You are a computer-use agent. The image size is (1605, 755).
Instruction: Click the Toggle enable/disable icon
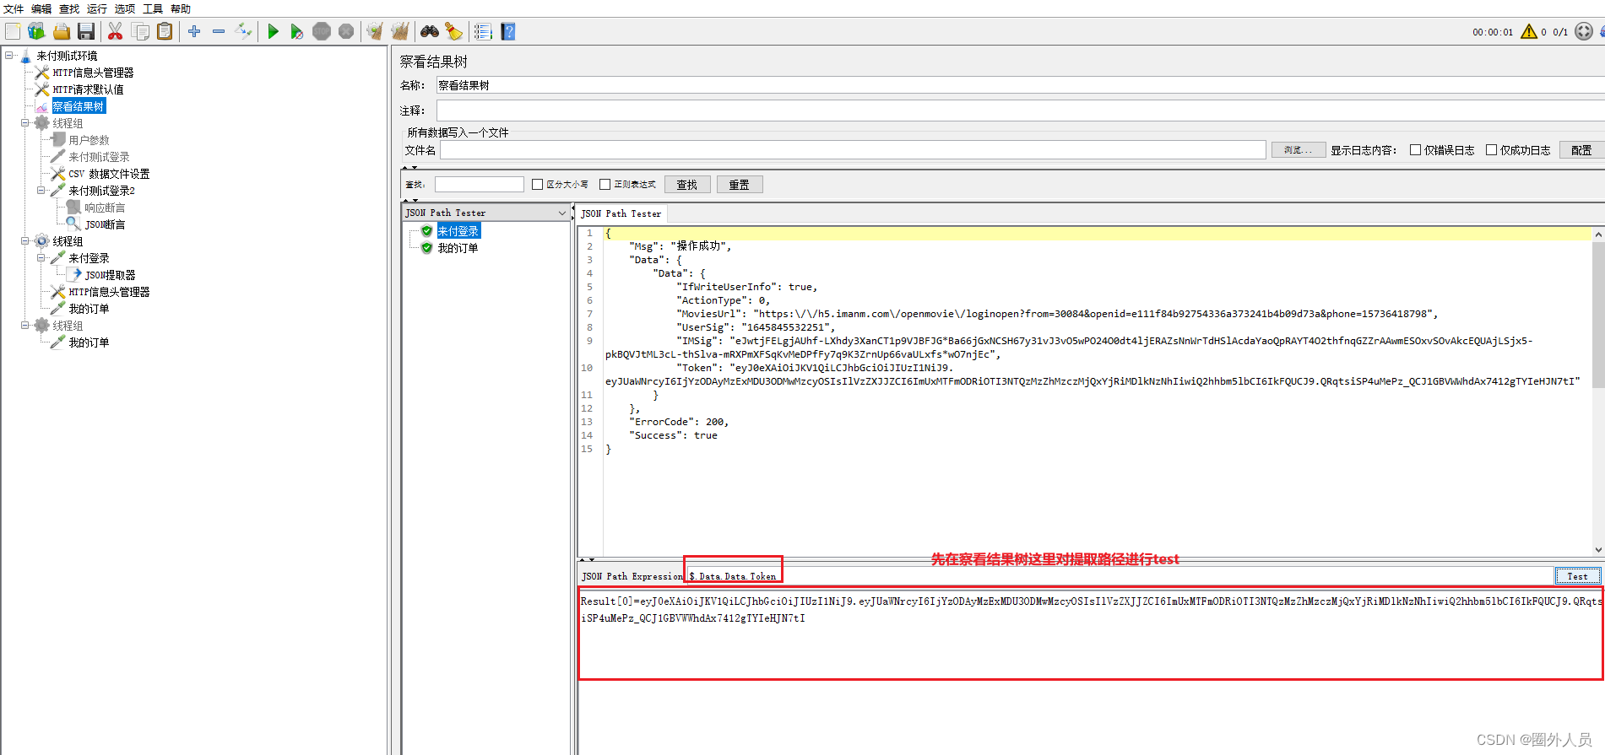coord(243,31)
